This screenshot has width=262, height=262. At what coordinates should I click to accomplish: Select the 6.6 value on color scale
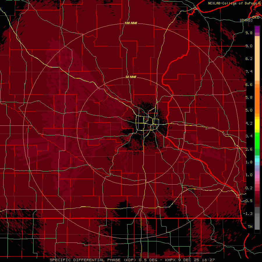tap(249, 84)
